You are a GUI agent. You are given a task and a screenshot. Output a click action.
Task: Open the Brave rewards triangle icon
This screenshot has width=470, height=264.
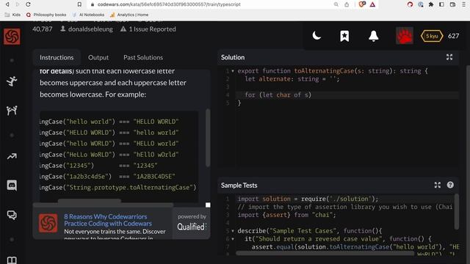click(372, 4)
